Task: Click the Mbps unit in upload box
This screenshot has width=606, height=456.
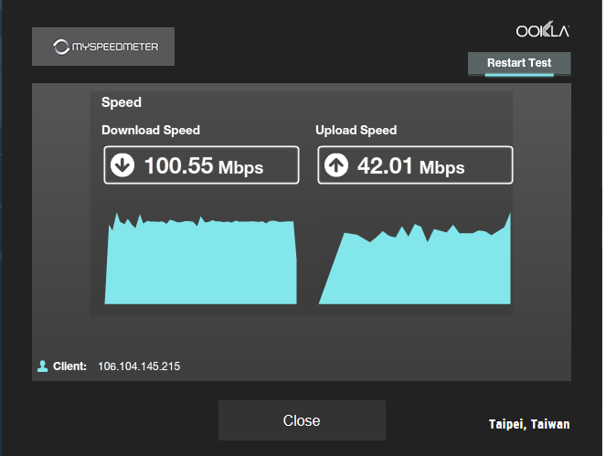Action: point(442,168)
